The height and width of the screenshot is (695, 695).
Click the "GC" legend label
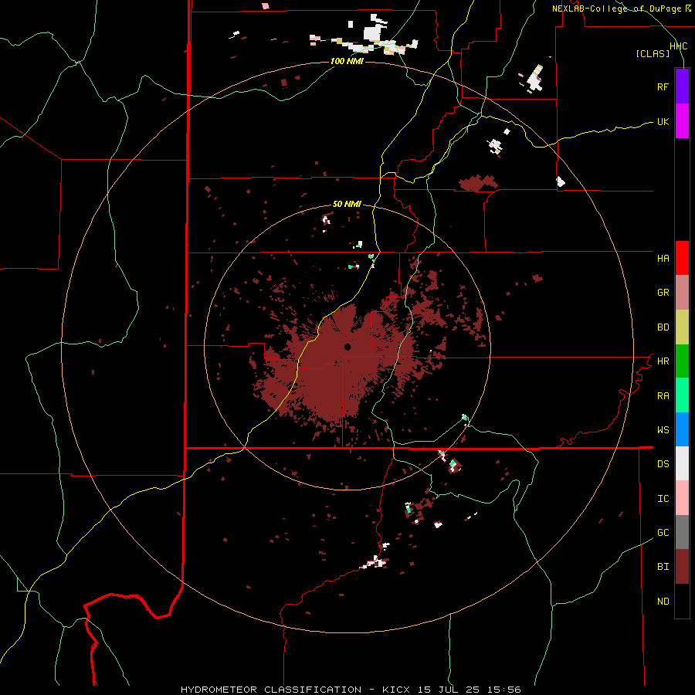[x=663, y=533]
